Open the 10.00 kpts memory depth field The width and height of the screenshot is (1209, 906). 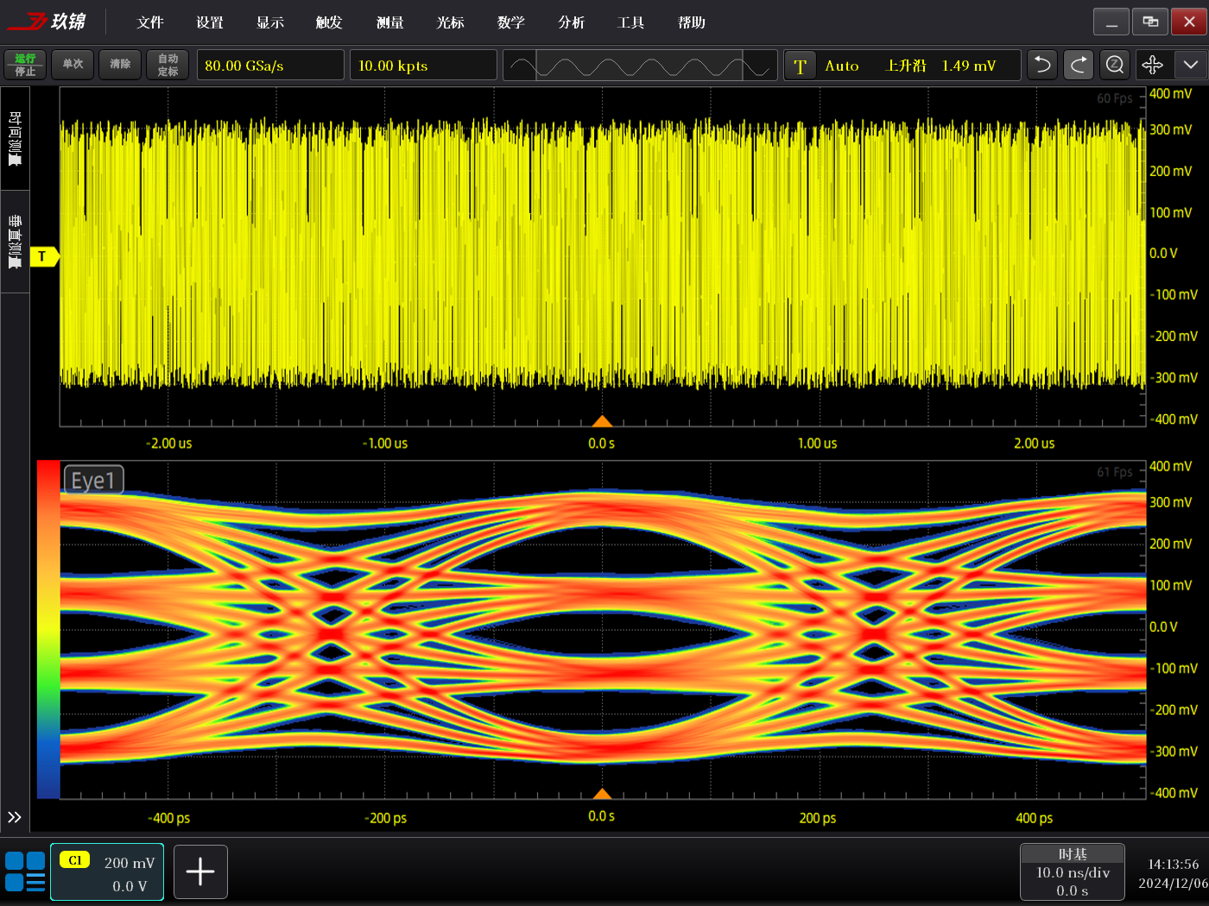click(423, 65)
